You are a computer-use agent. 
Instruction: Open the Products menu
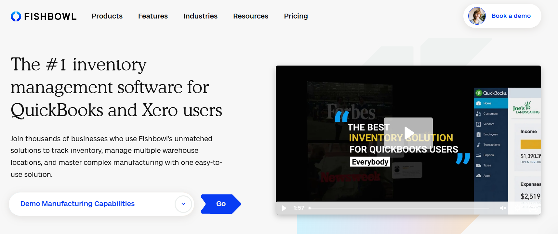(x=107, y=16)
